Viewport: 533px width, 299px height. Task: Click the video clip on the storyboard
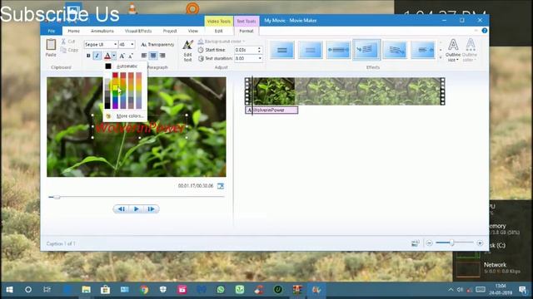tap(345, 91)
